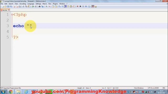This screenshot has width=168, height=94.
Task: Click the closing ?> tag on line 5
Action: pyautogui.click(x=16, y=37)
